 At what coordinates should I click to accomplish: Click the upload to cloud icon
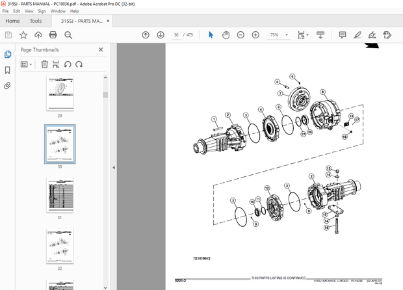point(38,35)
